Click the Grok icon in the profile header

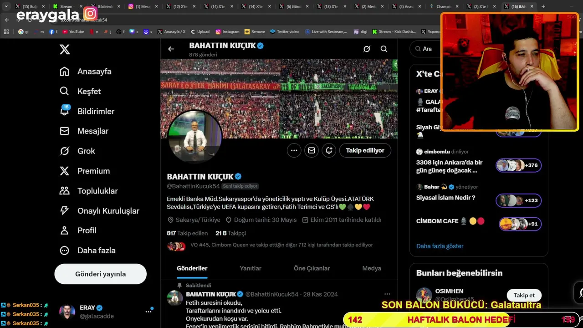(367, 49)
